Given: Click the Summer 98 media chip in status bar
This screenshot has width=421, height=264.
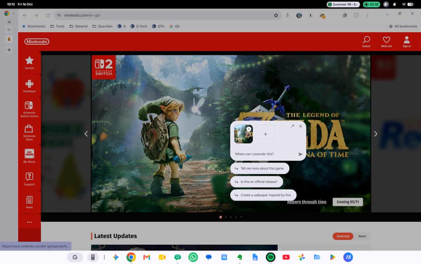Looking at the screenshot, I should click(343, 4).
